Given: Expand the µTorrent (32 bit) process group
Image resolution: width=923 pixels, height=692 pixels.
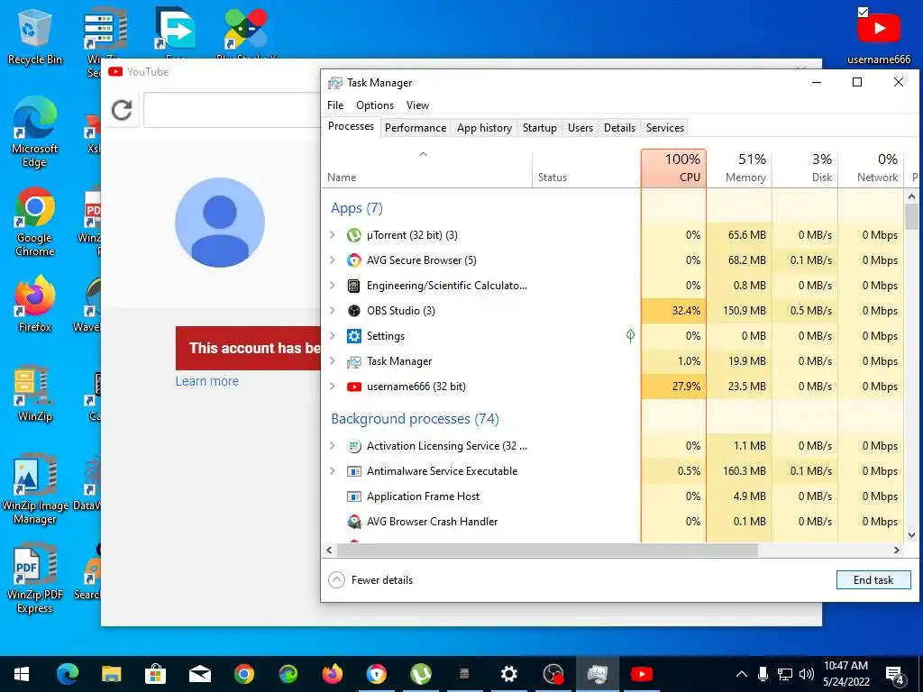Looking at the screenshot, I should pyautogui.click(x=333, y=235).
